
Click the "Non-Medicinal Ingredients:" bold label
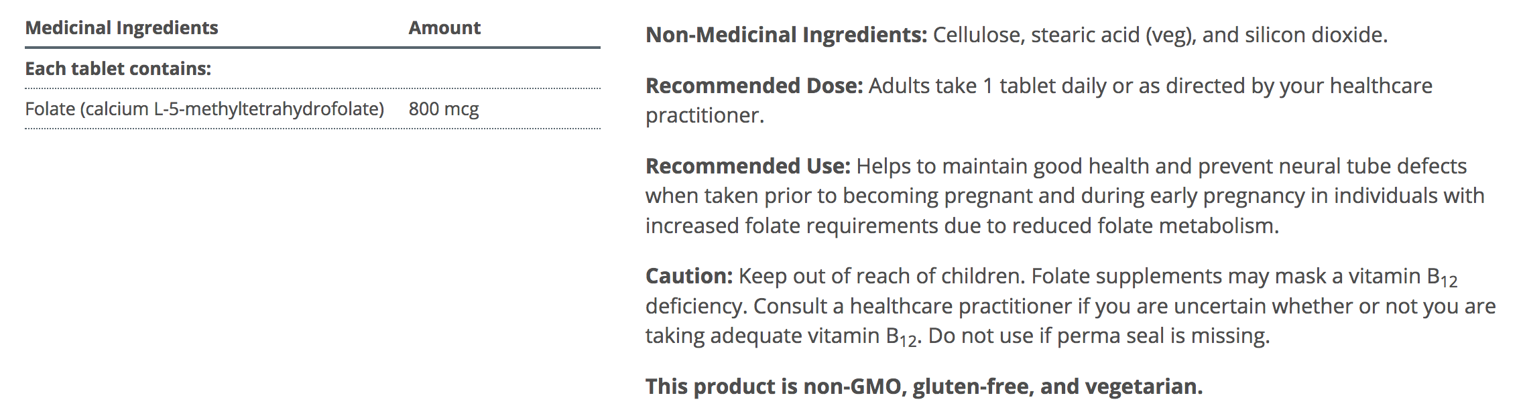pyautogui.click(x=786, y=35)
